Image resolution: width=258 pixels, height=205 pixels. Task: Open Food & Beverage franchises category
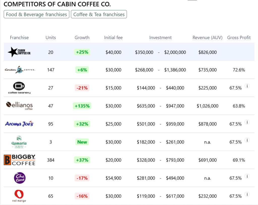(x=37, y=14)
